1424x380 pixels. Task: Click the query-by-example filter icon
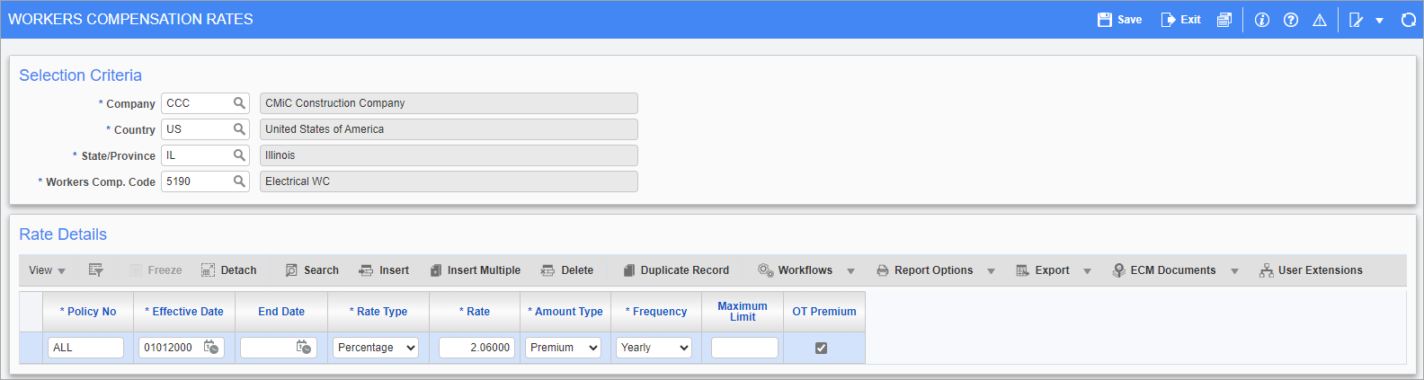(96, 270)
